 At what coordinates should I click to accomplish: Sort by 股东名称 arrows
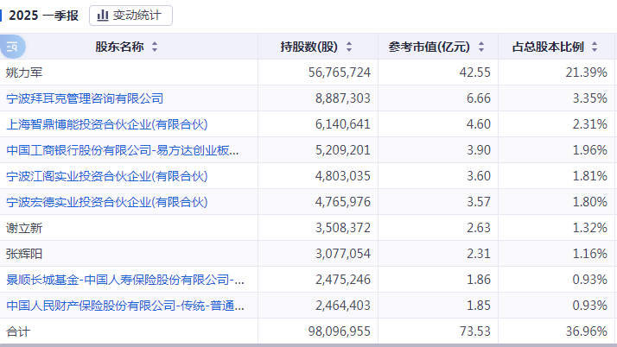pos(155,47)
